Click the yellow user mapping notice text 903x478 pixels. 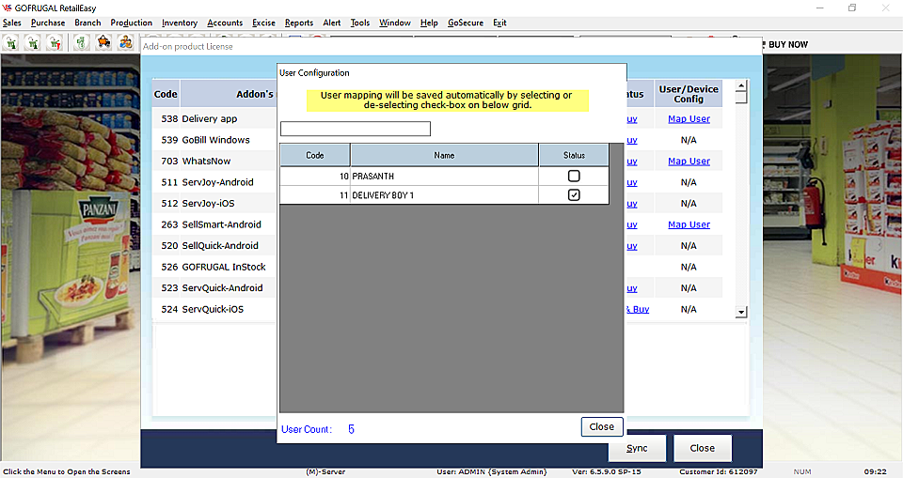(447, 100)
